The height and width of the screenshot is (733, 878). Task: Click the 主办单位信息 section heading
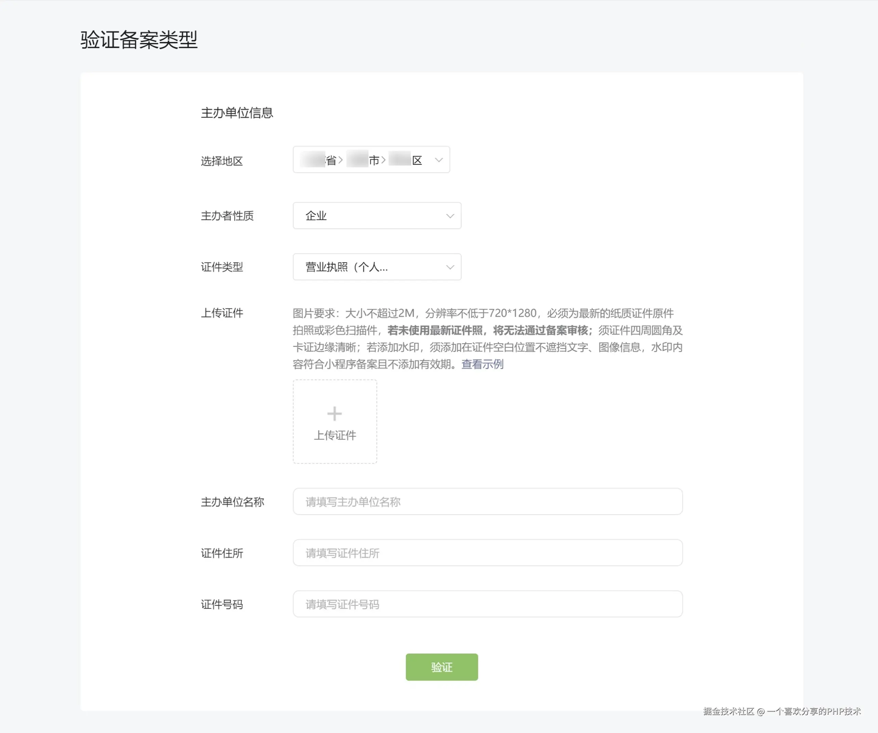[237, 113]
